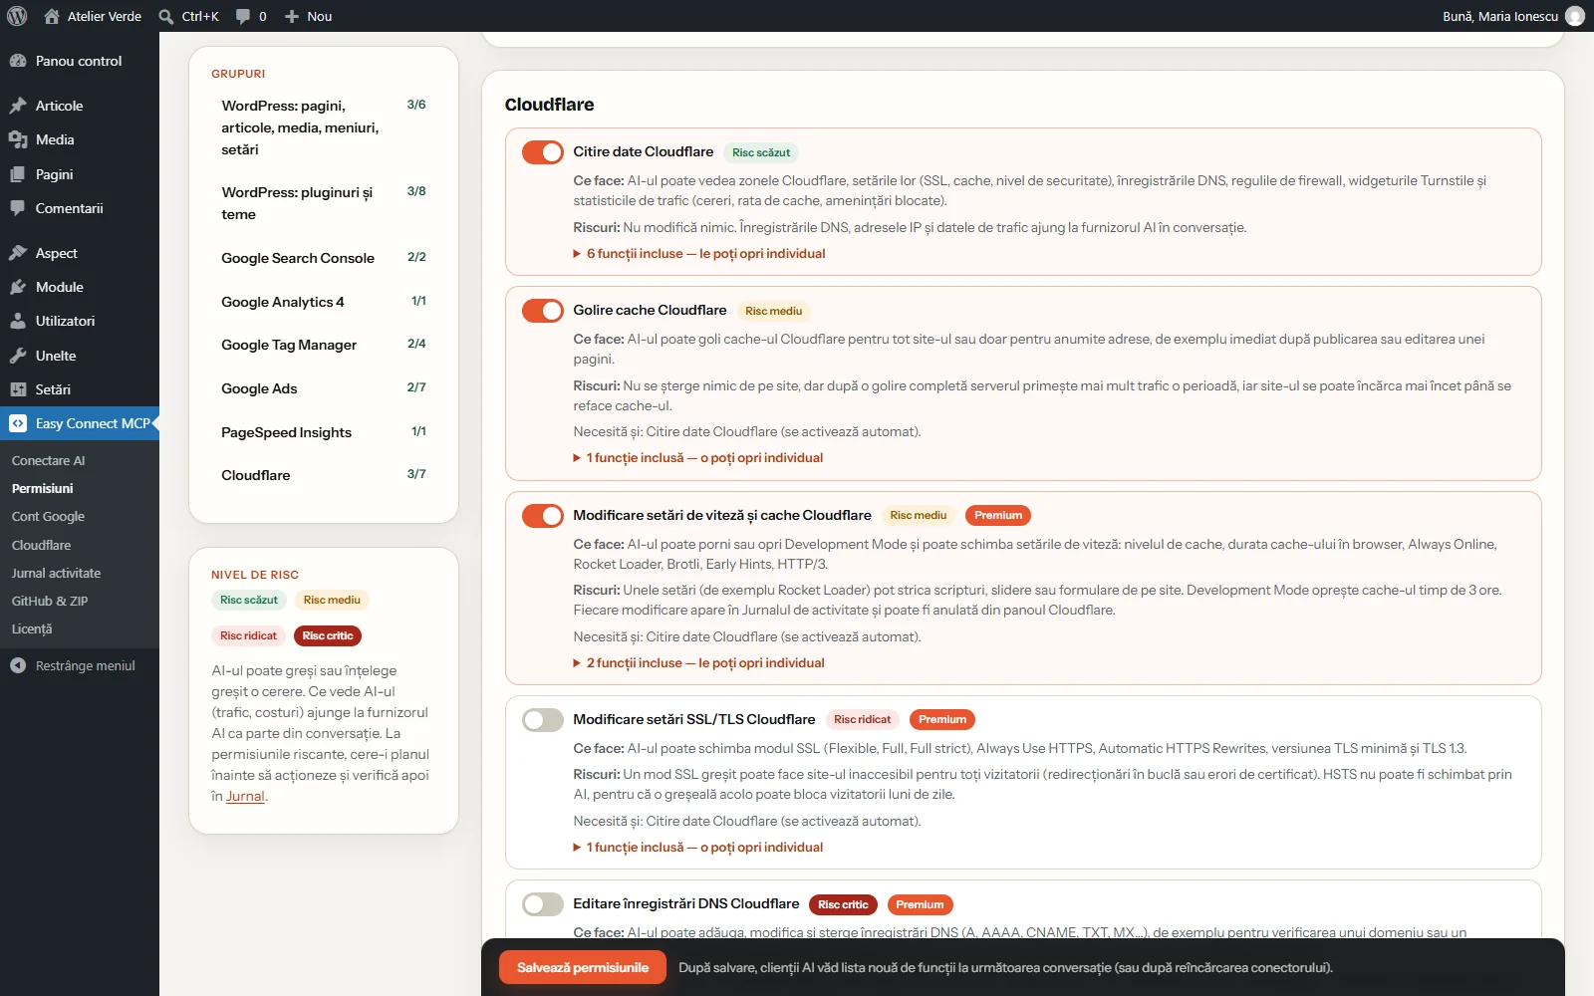The image size is (1594, 996).
Task: Jump to Google Ads group
Action: 324,388
